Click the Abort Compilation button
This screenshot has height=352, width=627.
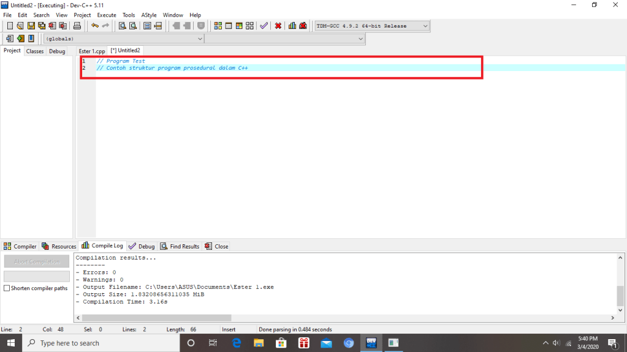37,261
